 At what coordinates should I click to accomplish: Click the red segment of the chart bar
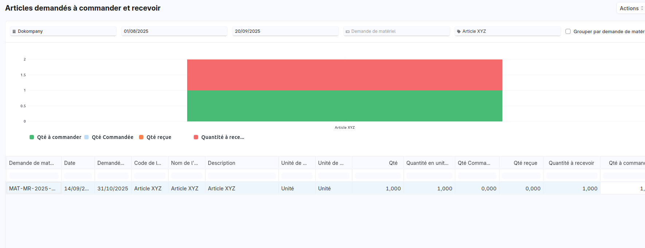click(x=344, y=75)
